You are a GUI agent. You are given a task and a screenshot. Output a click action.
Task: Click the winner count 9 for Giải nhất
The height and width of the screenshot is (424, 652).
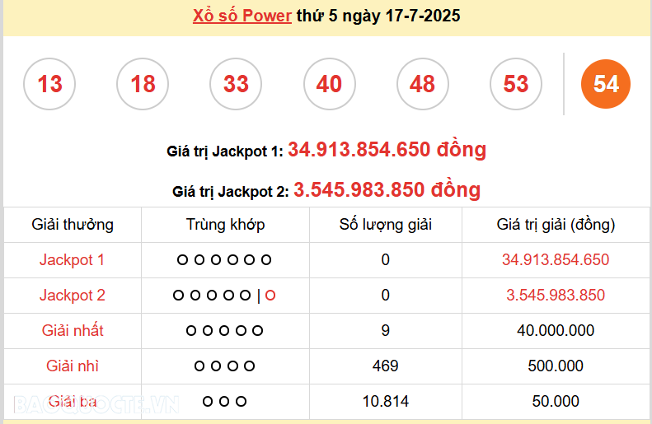pyautogui.click(x=386, y=331)
